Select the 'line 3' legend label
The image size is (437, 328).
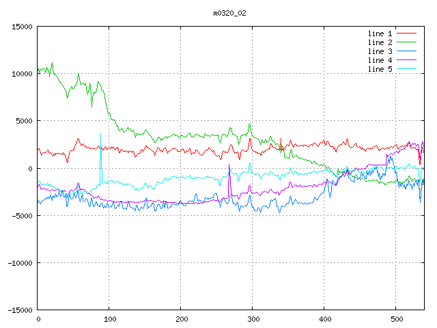[380, 52]
